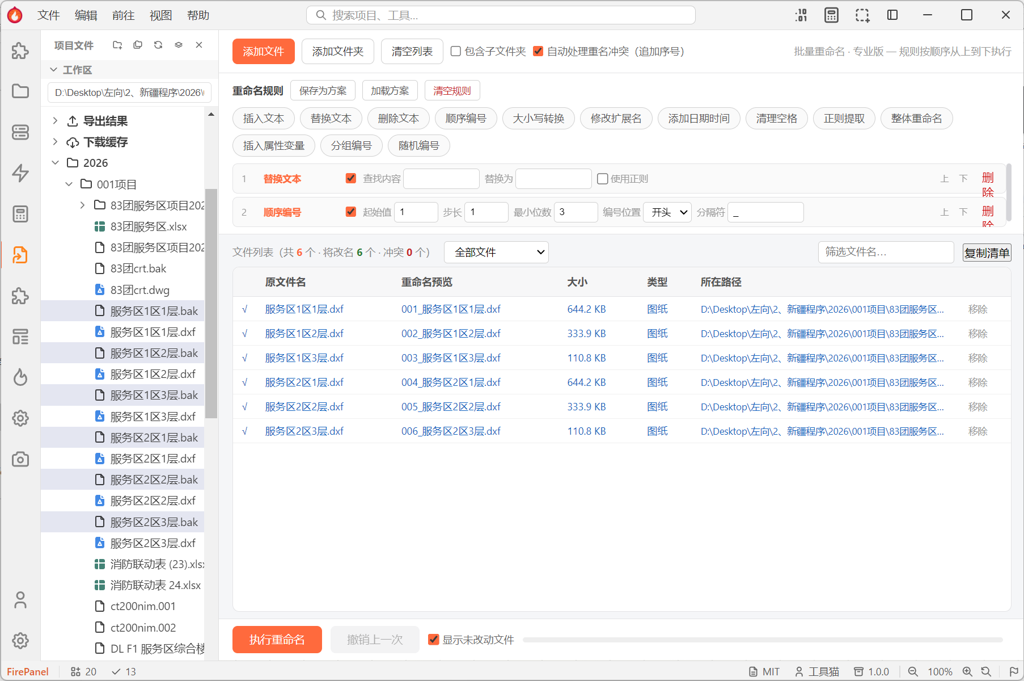This screenshot has height=681, width=1024.
Task: Refresh the project files panel
Action: tap(158, 45)
